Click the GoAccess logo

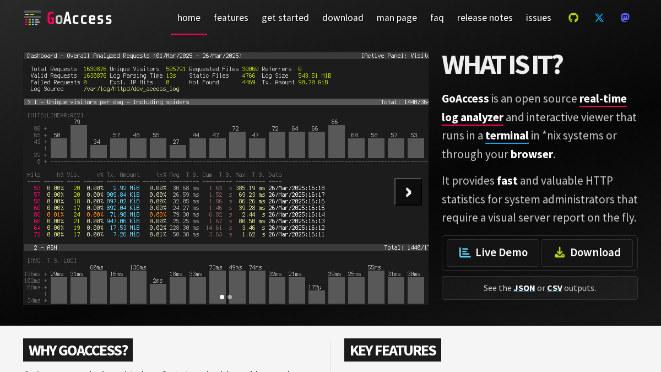[68, 18]
